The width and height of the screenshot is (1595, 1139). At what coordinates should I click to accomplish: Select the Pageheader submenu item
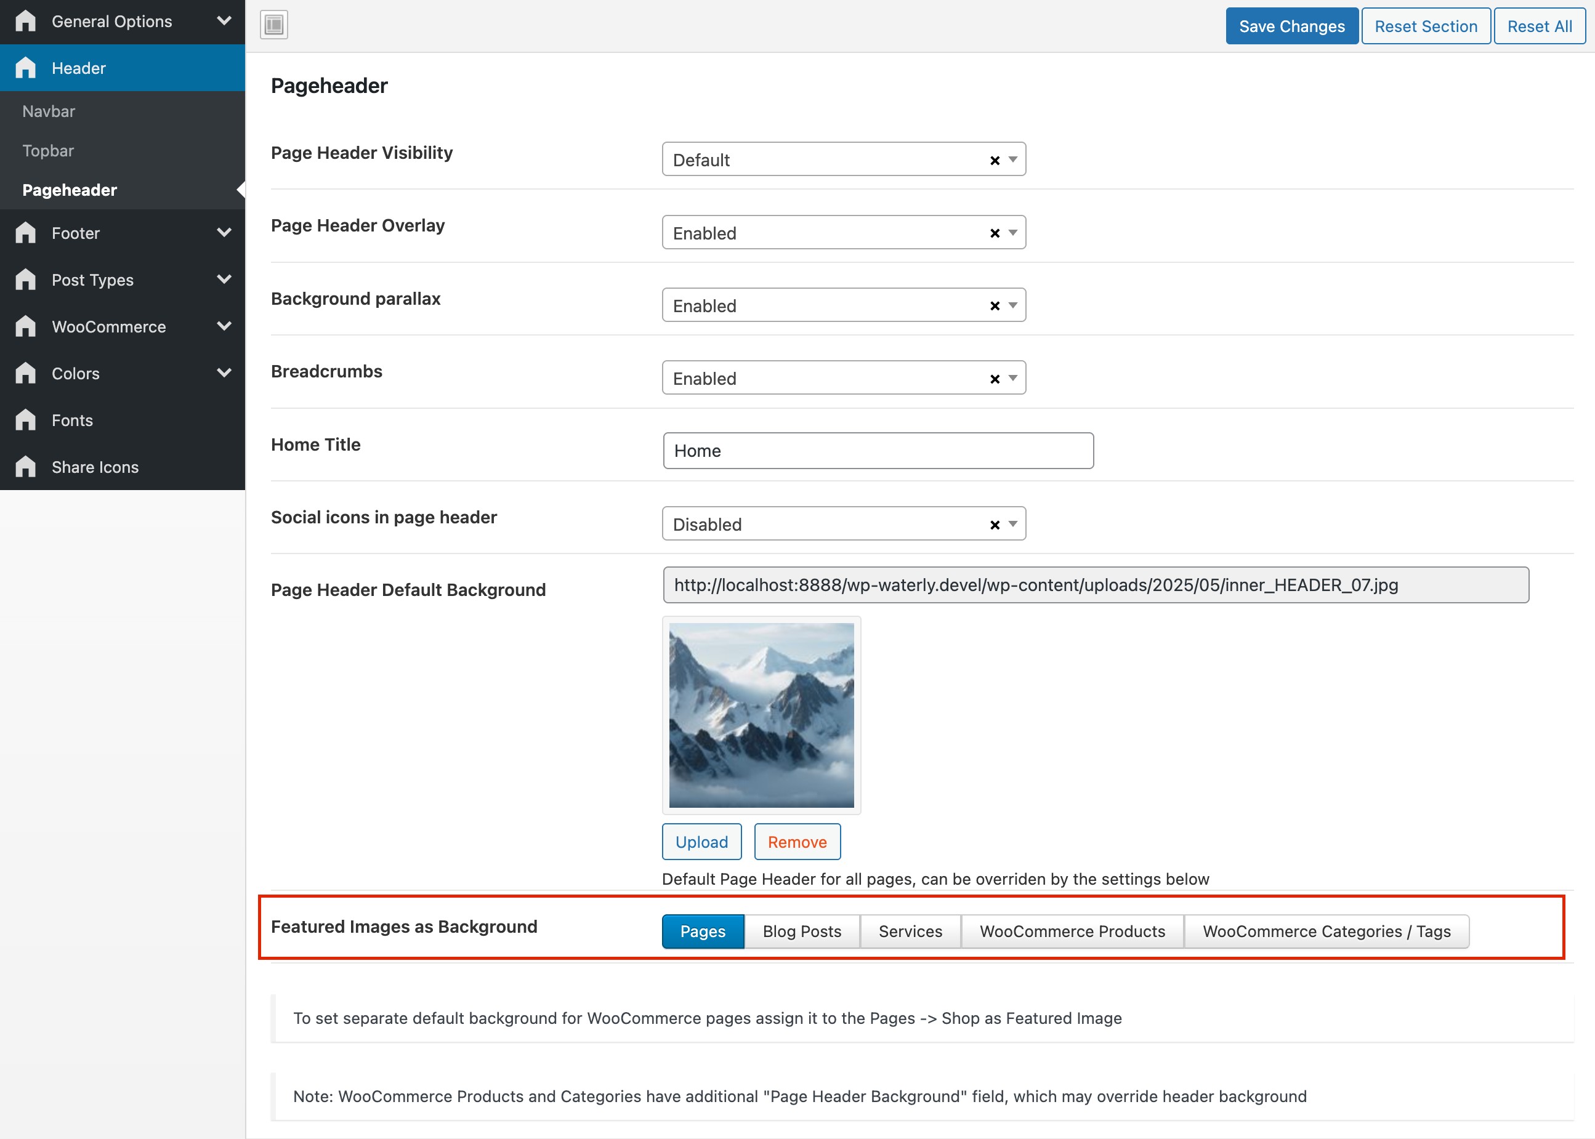(x=123, y=190)
